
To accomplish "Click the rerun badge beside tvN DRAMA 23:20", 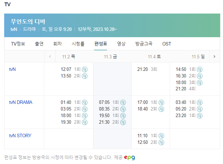I will coord(200,116).
